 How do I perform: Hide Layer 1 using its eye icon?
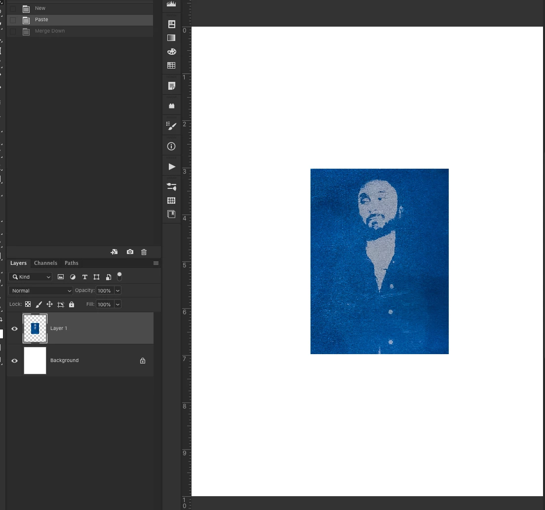point(15,329)
